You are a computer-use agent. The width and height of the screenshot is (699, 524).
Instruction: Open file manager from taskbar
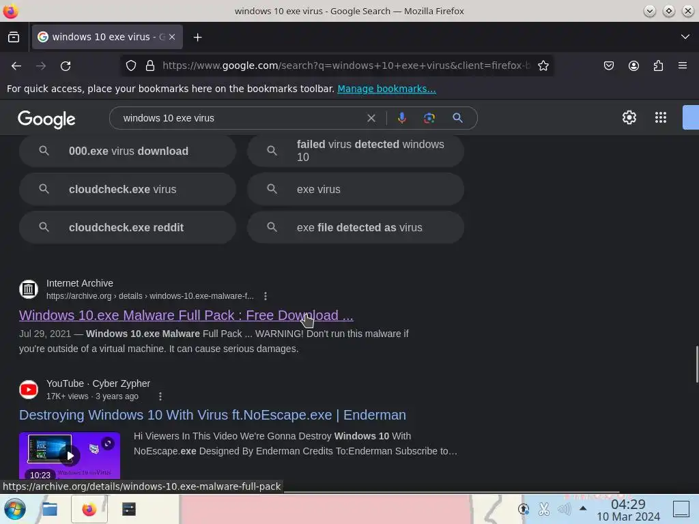click(x=50, y=509)
